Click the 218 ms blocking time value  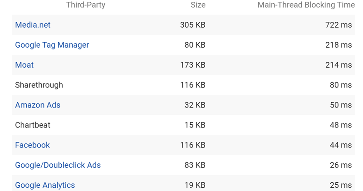(x=338, y=45)
